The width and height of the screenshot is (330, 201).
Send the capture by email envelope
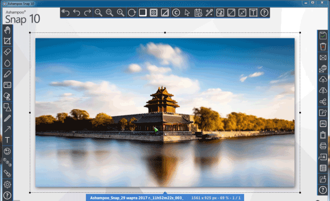[323, 58]
